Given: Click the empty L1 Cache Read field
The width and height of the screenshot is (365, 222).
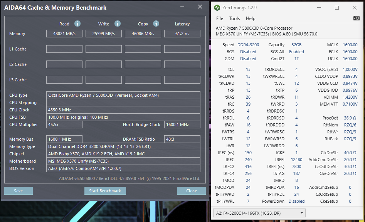Looking at the screenshot, I should [x=64, y=49].
